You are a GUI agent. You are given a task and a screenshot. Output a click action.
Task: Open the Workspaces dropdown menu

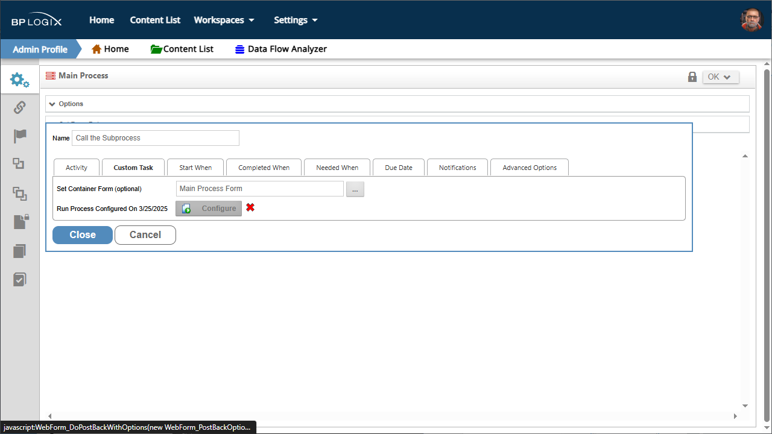tap(224, 20)
